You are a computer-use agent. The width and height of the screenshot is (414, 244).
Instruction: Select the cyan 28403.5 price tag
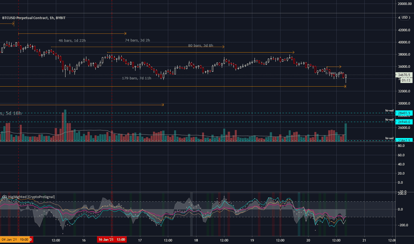(404, 113)
